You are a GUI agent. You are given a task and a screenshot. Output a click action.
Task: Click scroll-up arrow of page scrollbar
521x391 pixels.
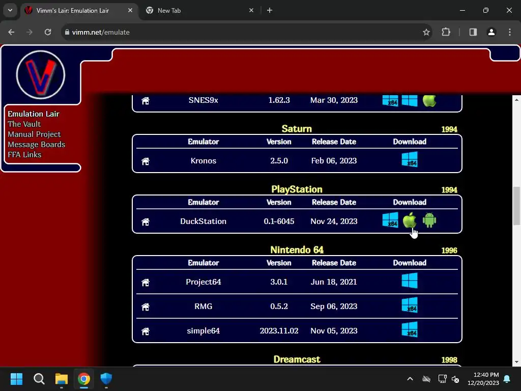[x=516, y=100]
